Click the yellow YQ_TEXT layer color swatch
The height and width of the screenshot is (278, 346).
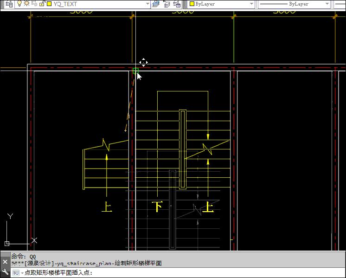tap(49, 4)
